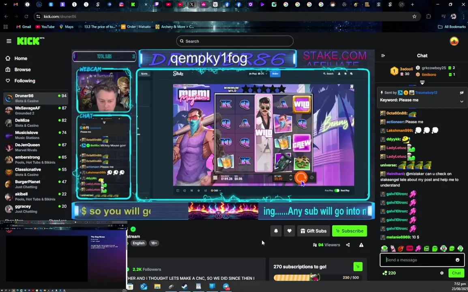Expand the pinned Keyword message chevron
The width and height of the screenshot is (468, 292).
462,101
